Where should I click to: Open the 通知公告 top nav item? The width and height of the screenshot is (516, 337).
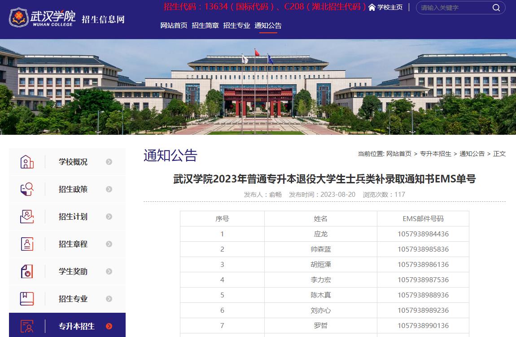[x=268, y=25]
